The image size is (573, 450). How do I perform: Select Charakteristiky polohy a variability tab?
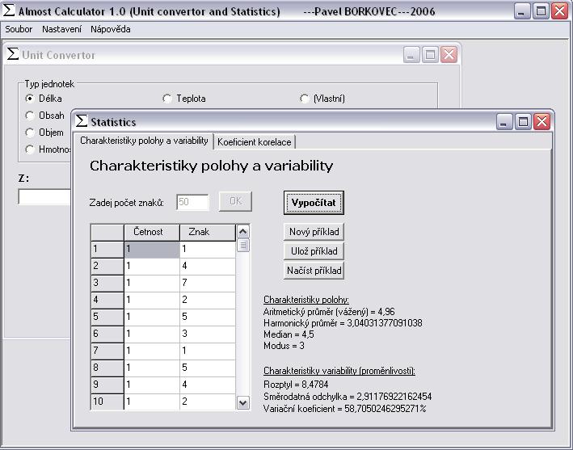point(144,141)
